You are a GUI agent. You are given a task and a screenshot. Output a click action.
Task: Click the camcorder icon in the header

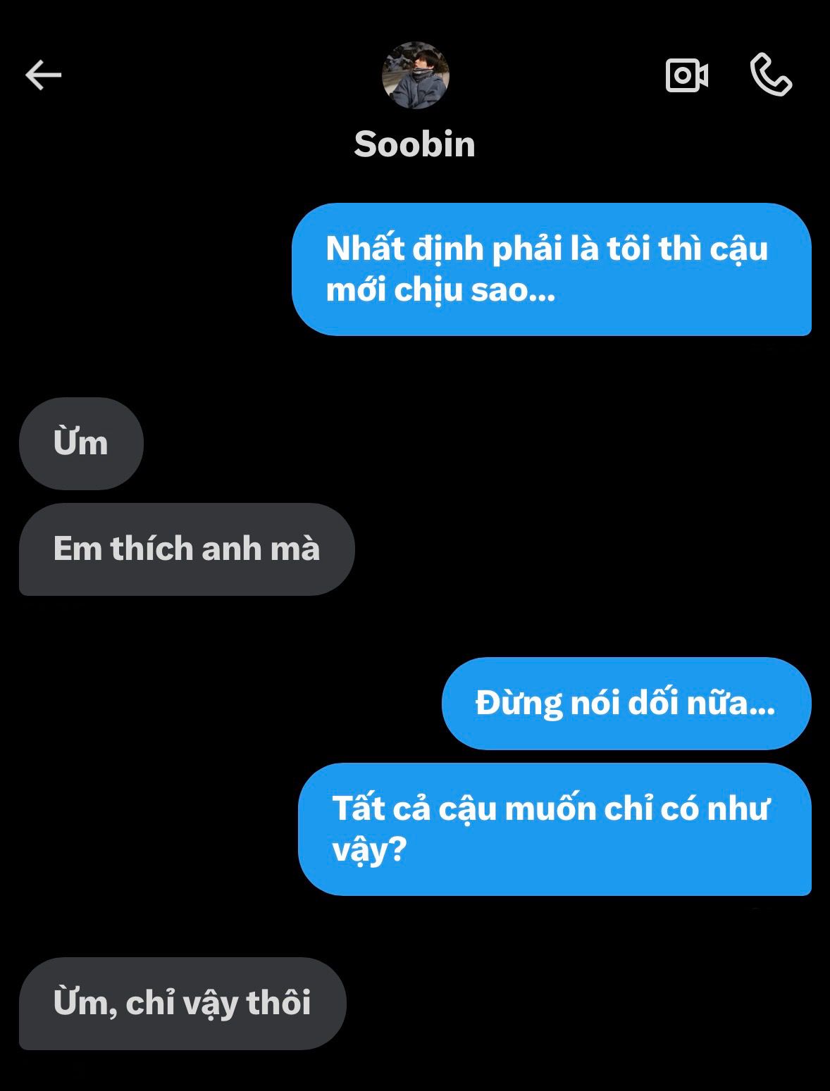[686, 75]
